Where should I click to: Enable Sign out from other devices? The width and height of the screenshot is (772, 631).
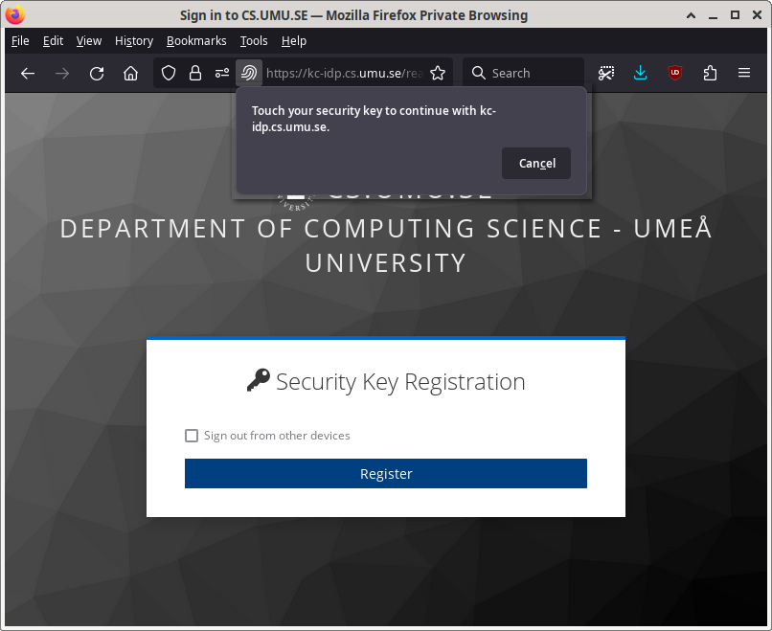(192, 436)
